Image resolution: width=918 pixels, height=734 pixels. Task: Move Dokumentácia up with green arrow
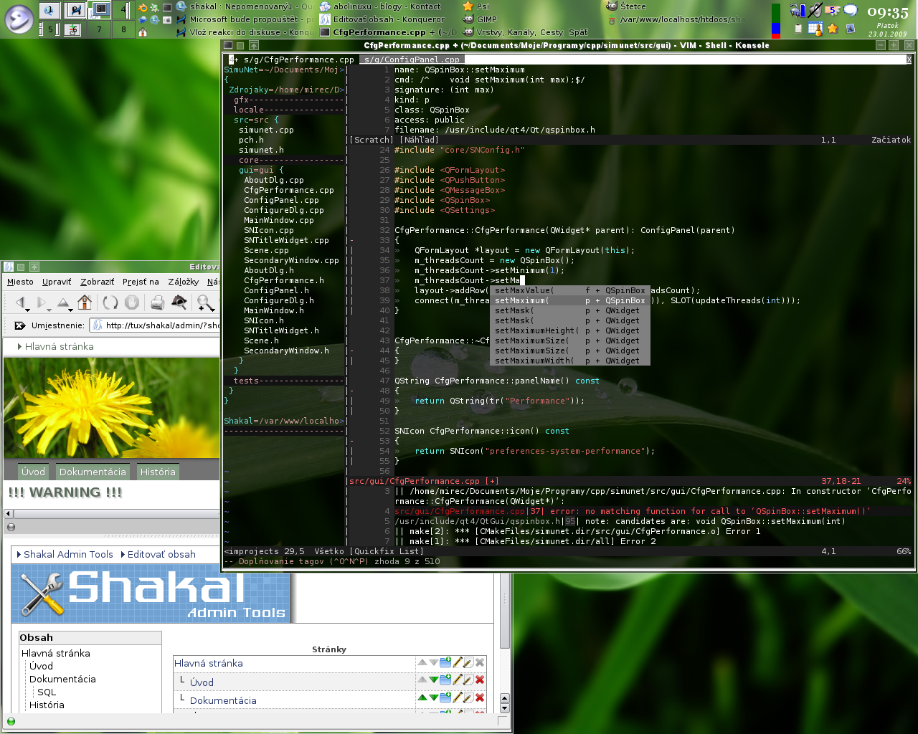point(422,697)
